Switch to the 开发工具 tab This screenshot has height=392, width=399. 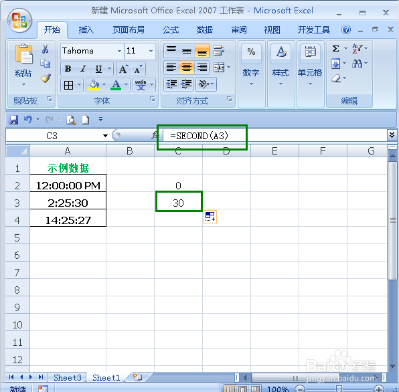313,30
